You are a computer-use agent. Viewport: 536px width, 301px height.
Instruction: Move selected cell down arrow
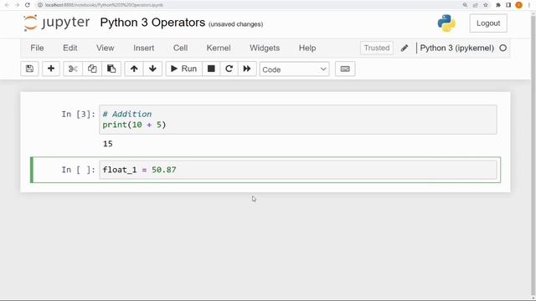[152, 69]
